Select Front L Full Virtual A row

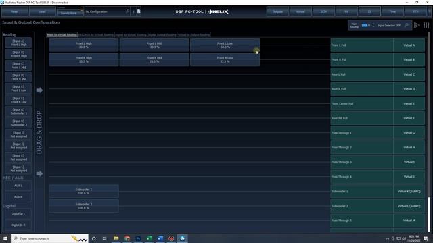378,45
